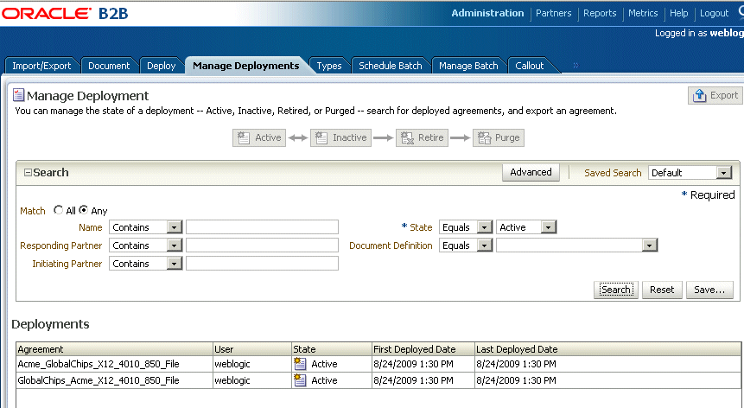Viewport: 744px width, 408px height.
Task: Show more tabs with the double-arrow overflow icon
Action: 575,65
